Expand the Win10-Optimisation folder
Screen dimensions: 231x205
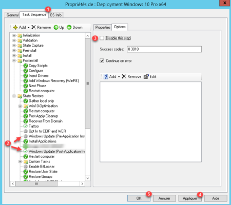20,106
